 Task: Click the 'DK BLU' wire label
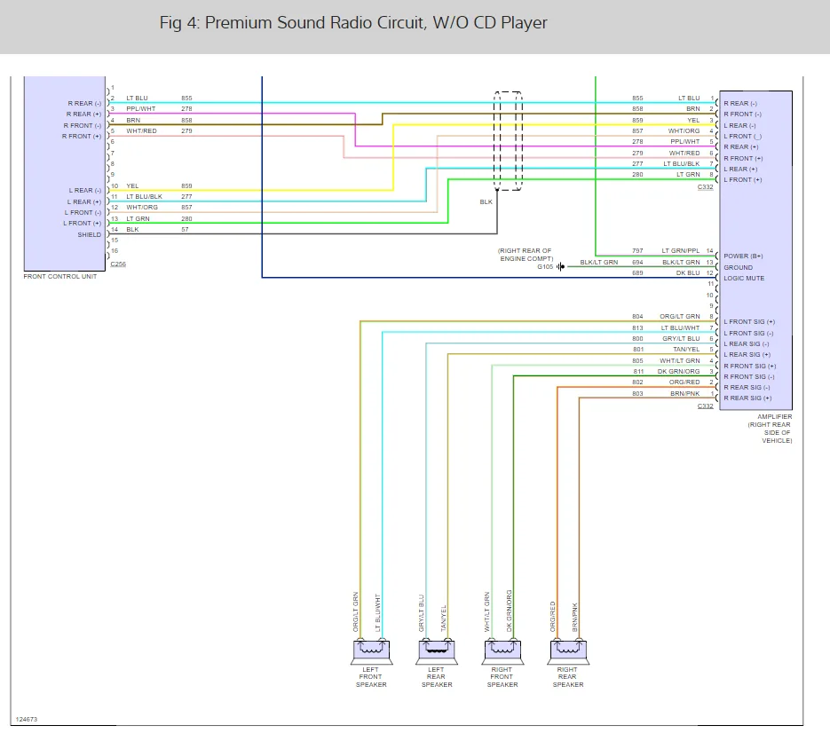pos(688,273)
